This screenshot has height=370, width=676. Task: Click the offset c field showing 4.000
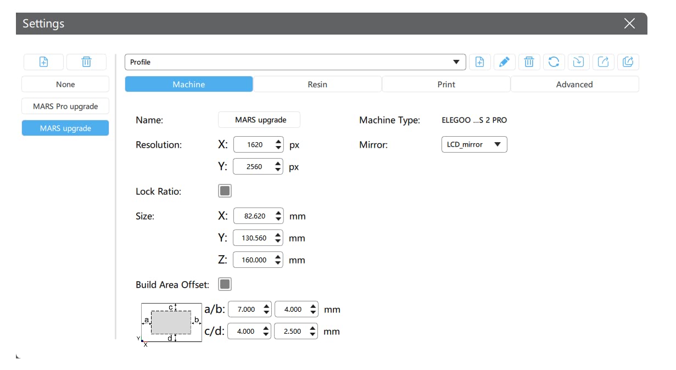point(249,332)
